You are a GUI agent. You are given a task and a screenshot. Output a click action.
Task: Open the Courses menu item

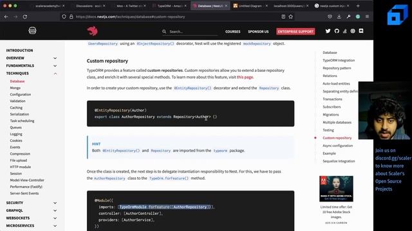pyautogui.click(x=233, y=31)
